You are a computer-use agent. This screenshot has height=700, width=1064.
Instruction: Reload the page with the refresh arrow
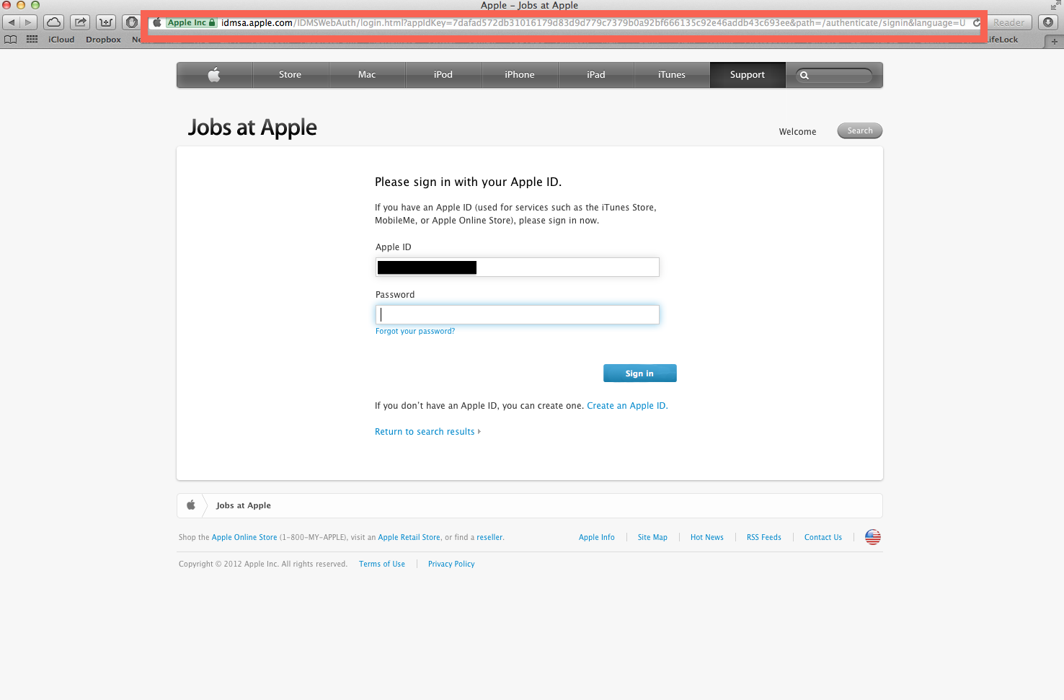coord(977,22)
